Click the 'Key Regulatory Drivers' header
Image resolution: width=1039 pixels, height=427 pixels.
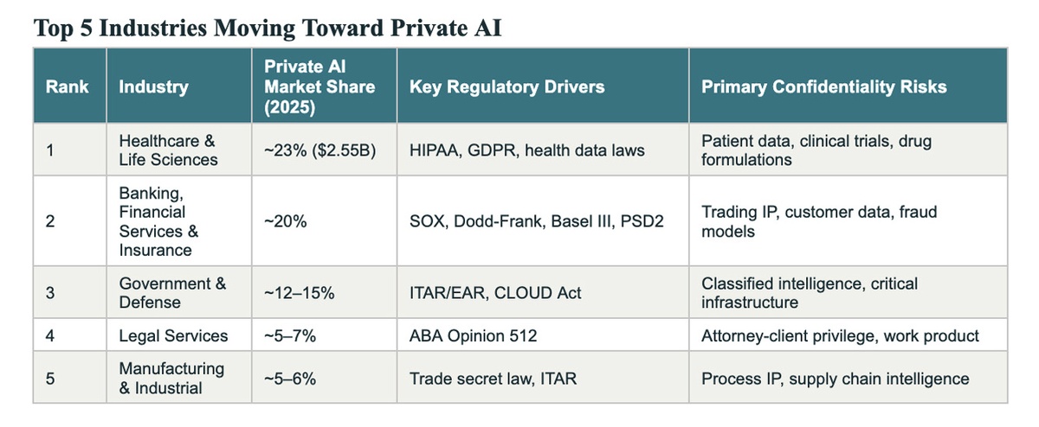tap(507, 86)
